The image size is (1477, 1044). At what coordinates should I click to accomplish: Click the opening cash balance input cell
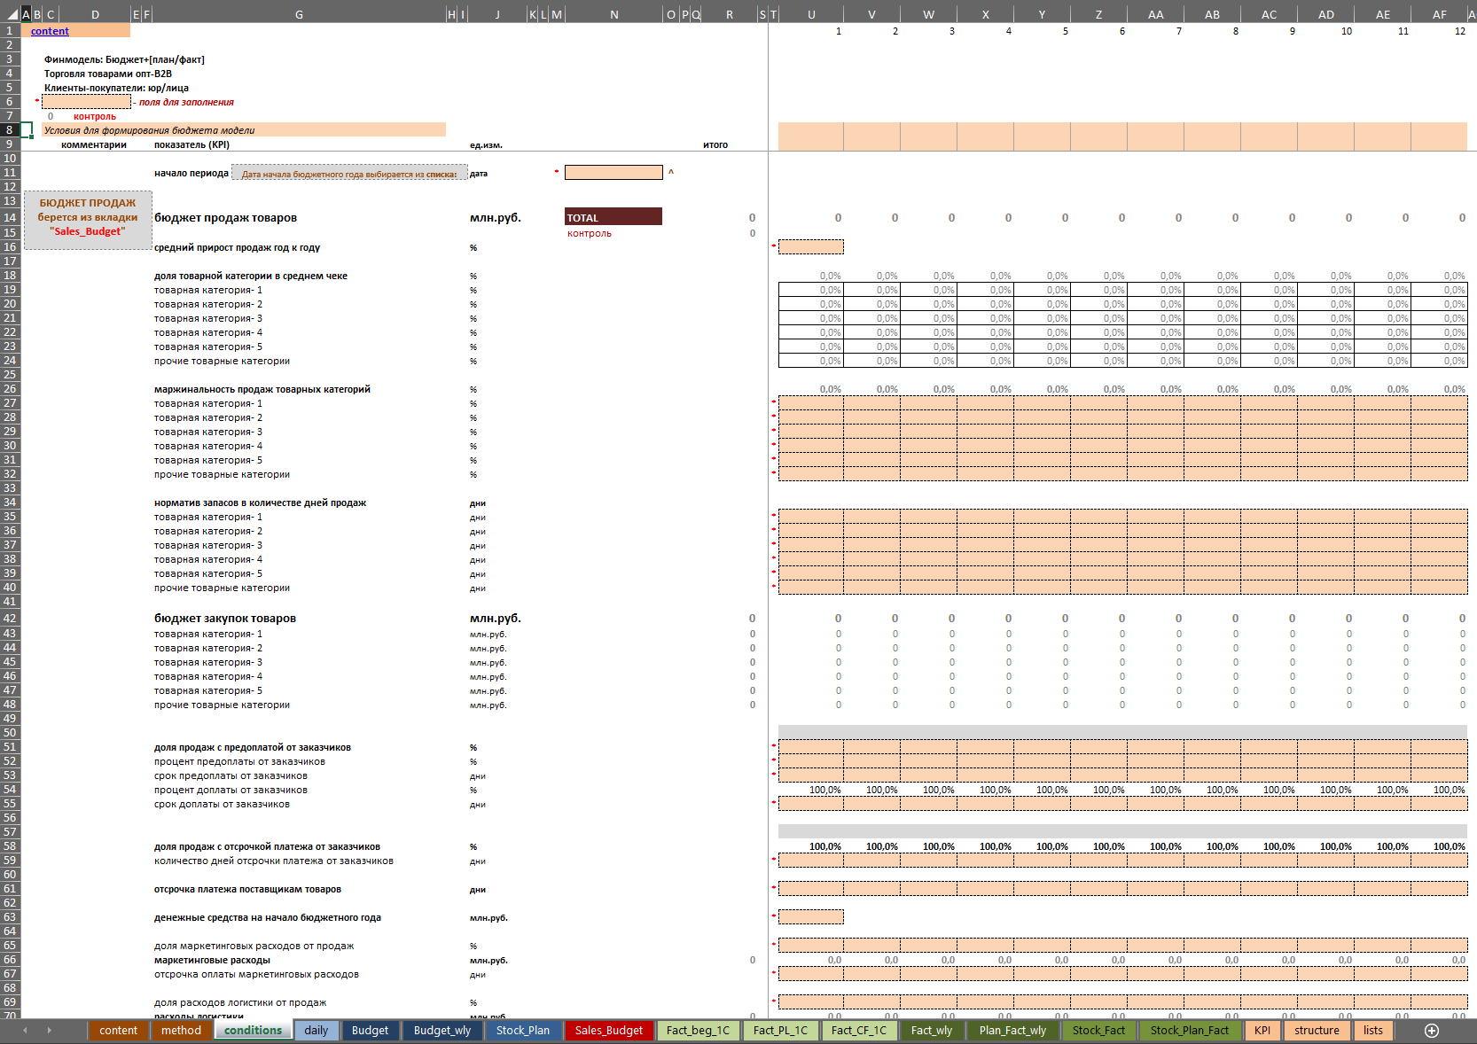point(810,917)
